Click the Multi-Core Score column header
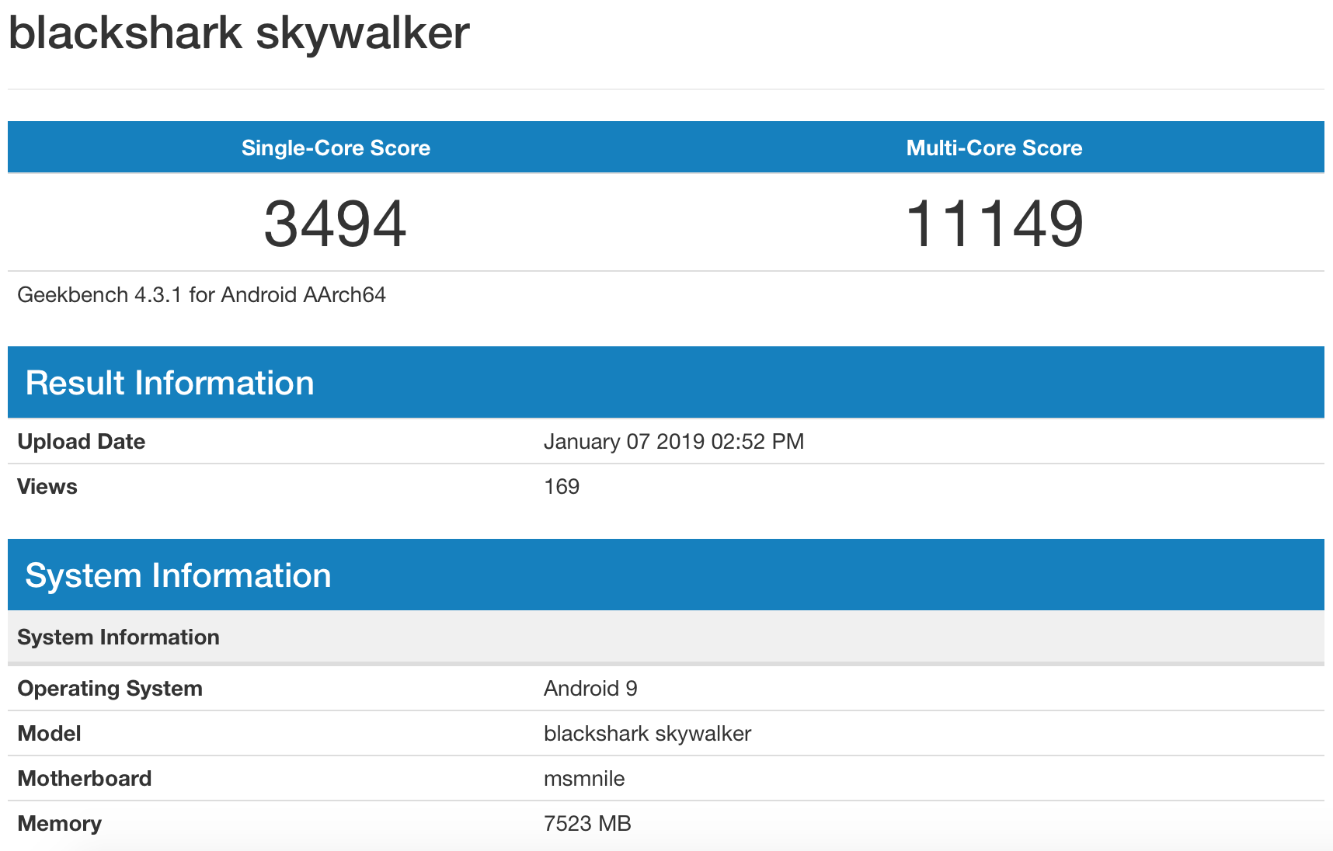This screenshot has width=1333, height=851. coord(994,148)
